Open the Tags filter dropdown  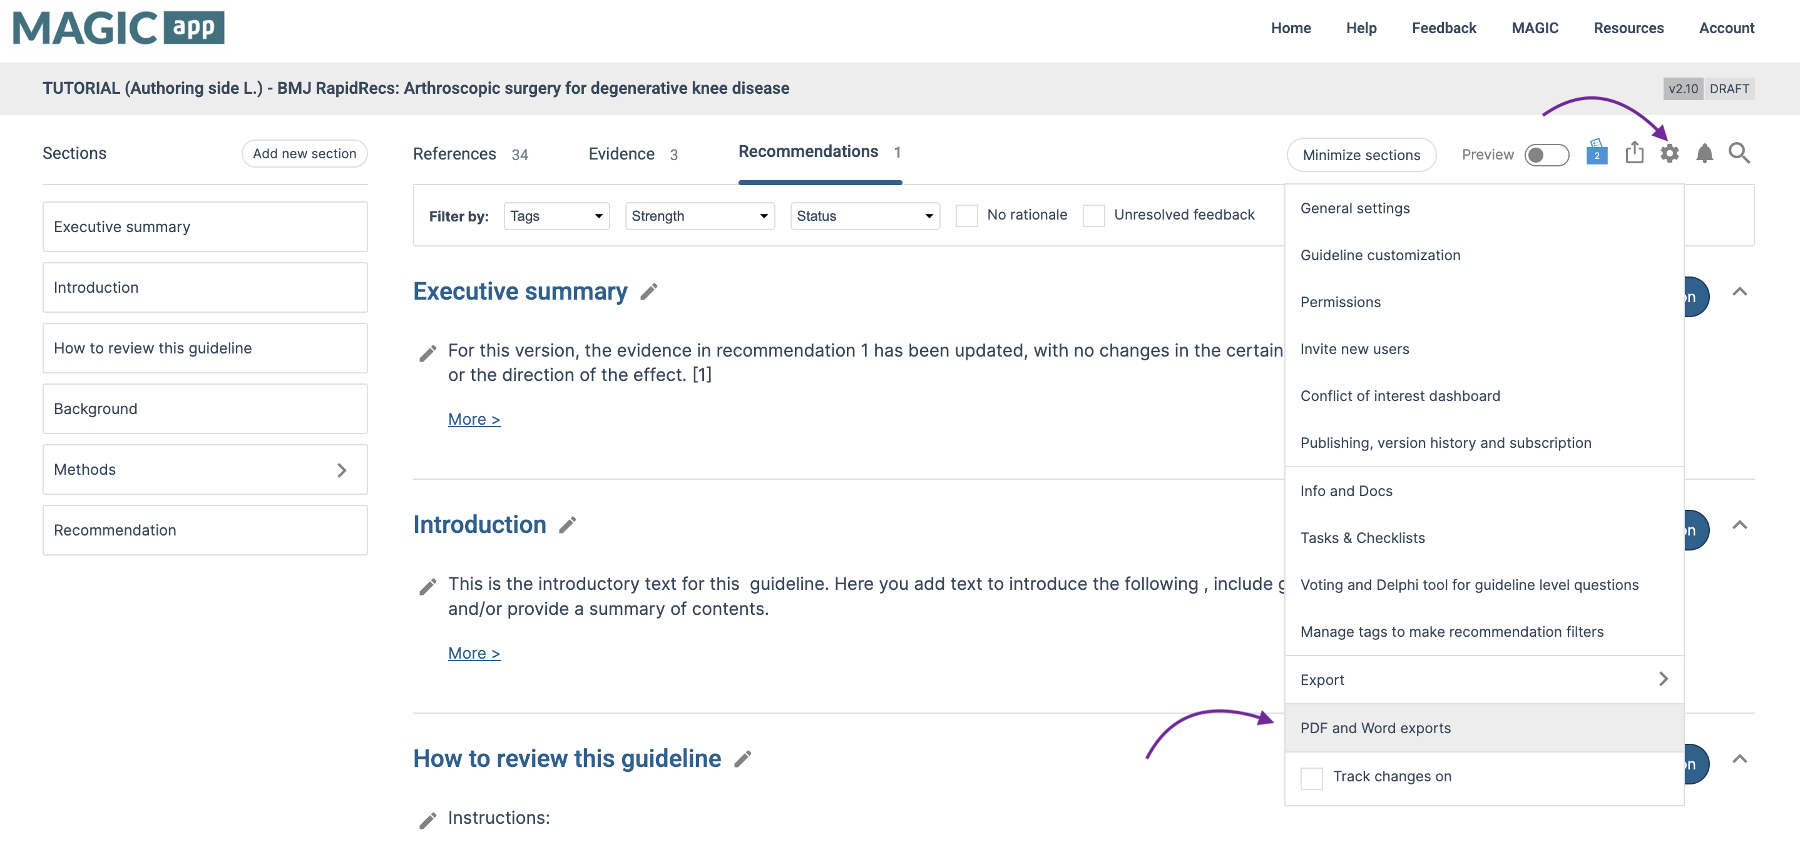pos(556,216)
